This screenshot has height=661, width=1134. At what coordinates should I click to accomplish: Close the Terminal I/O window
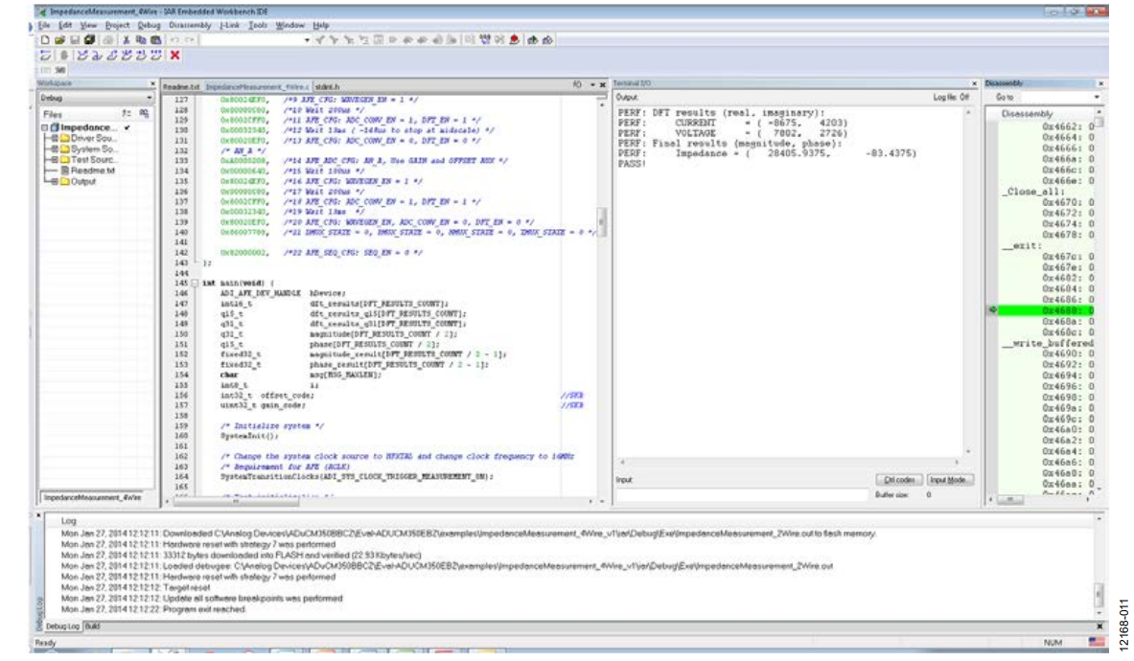point(974,83)
